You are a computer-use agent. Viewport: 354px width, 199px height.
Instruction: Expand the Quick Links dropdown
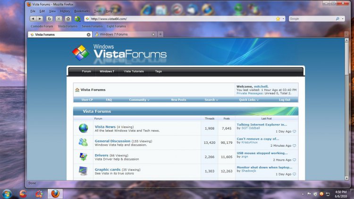point(249,99)
